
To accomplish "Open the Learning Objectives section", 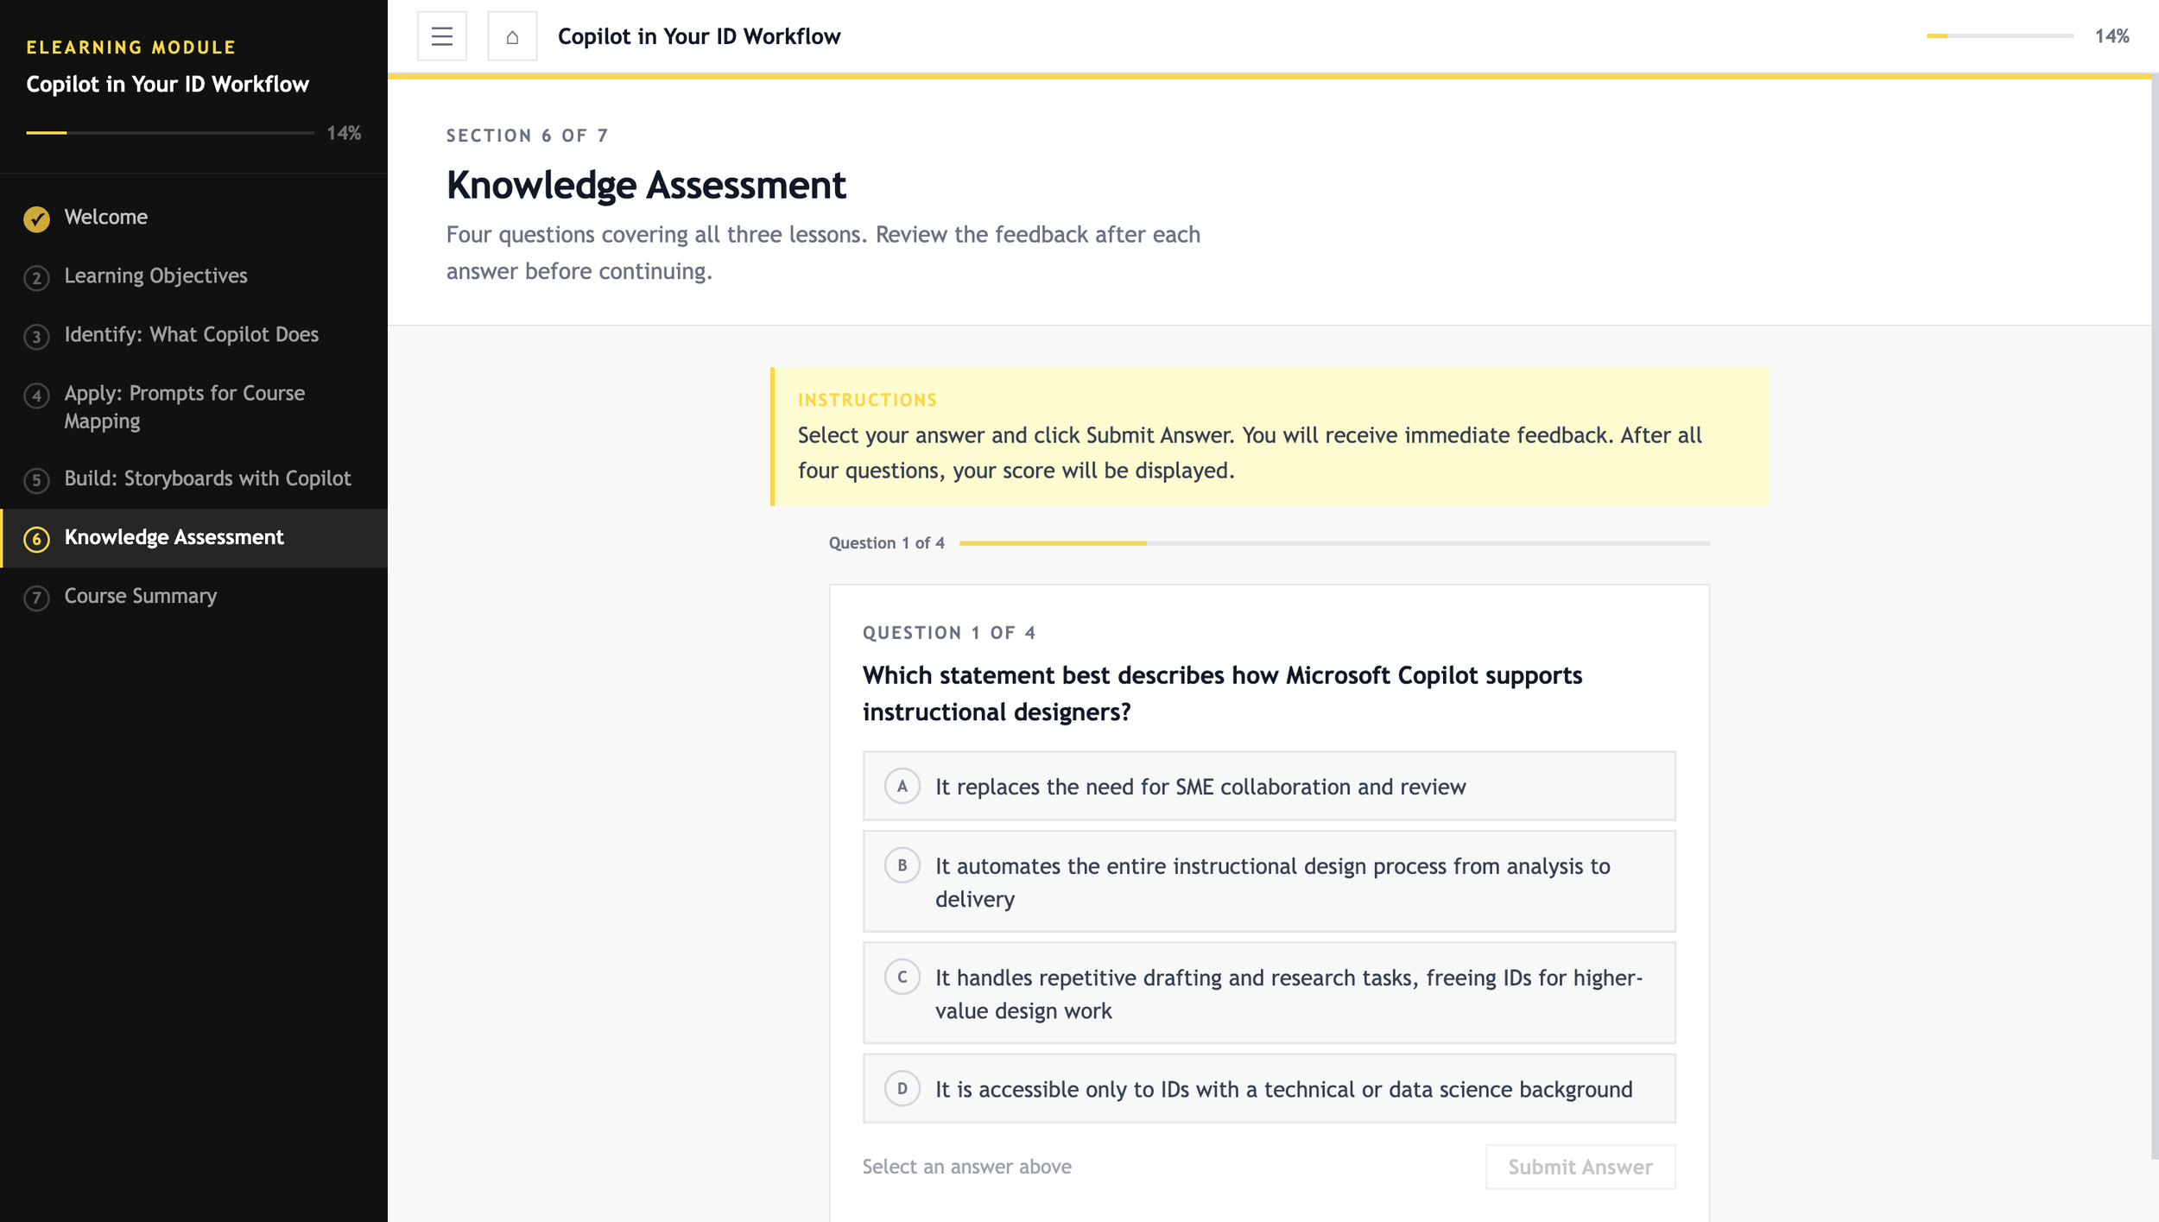I will [155, 276].
